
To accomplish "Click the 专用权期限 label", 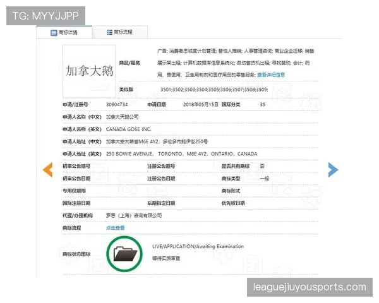I will (74, 191).
